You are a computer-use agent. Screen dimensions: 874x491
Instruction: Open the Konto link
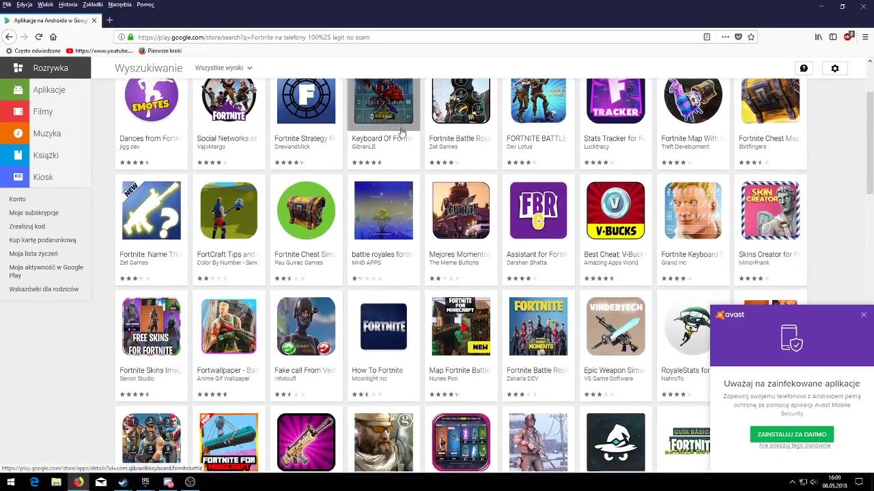(x=17, y=199)
